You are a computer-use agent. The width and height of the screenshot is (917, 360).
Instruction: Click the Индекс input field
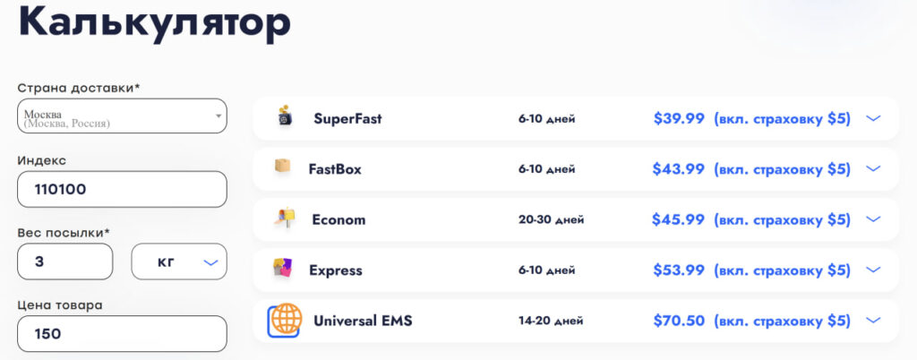coord(122,189)
